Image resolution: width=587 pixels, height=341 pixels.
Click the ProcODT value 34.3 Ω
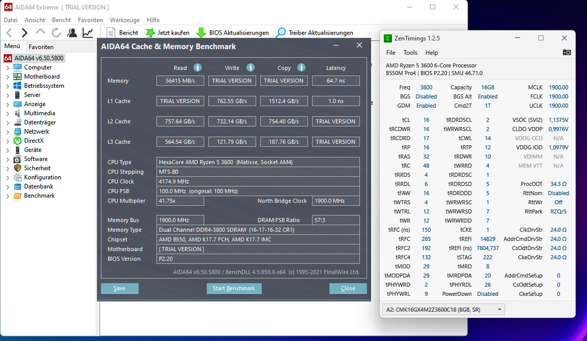point(558,184)
